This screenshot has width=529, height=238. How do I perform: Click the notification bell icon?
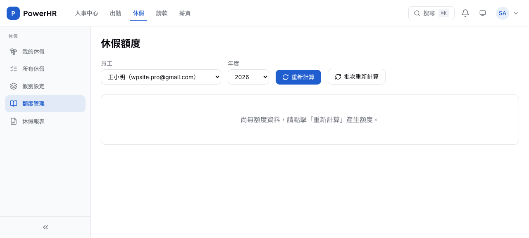pyautogui.click(x=465, y=13)
